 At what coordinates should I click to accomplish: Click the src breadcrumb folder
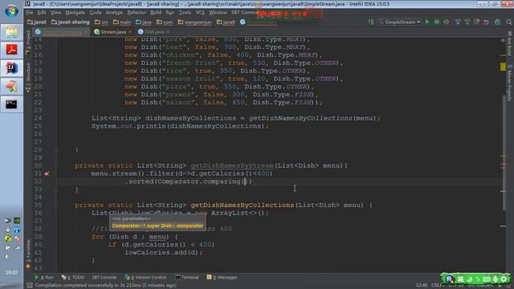point(101,22)
